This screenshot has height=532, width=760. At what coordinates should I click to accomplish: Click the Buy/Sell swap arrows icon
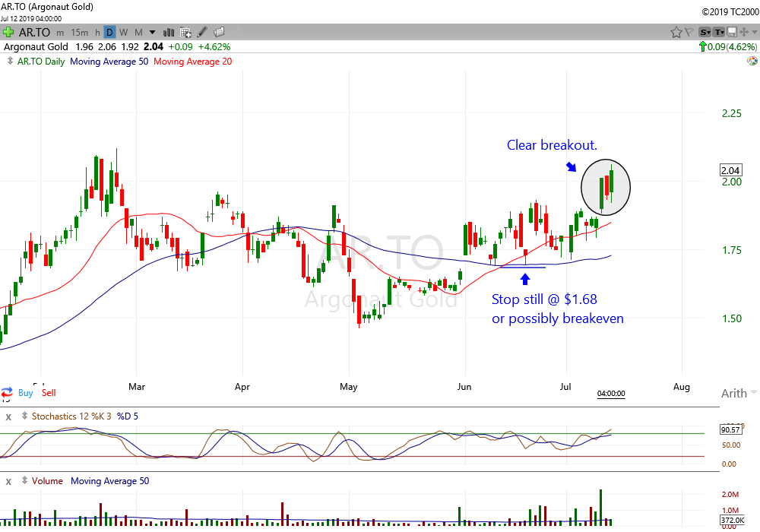pyautogui.click(x=8, y=392)
